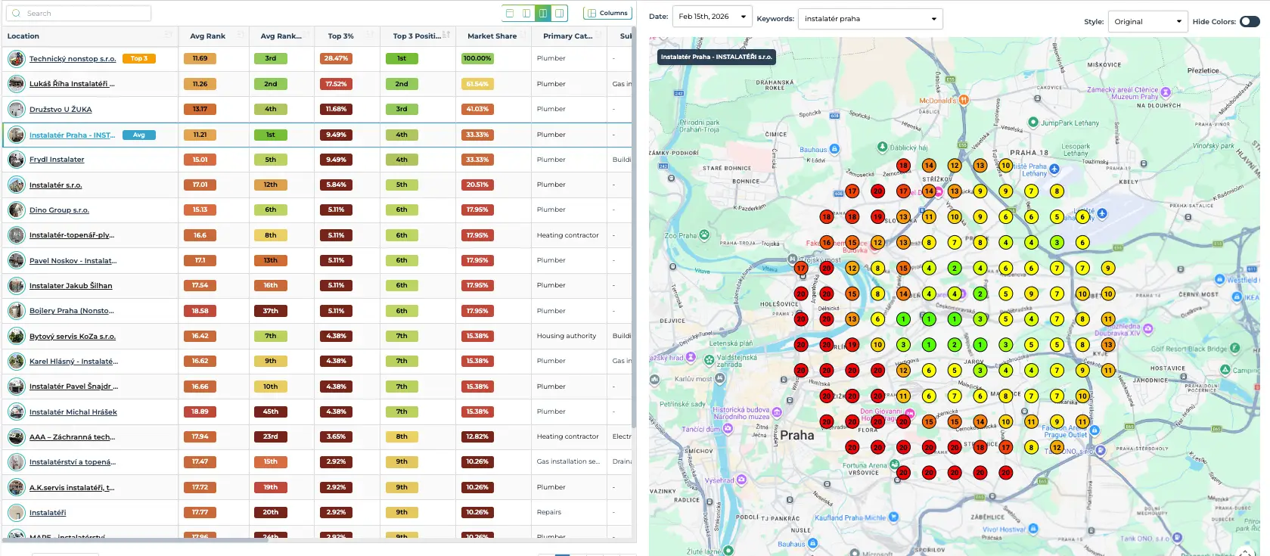Image resolution: width=1270 pixels, height=556 pixels.
Task: Open the Keywords dropdown
Action: pos(870,19)
